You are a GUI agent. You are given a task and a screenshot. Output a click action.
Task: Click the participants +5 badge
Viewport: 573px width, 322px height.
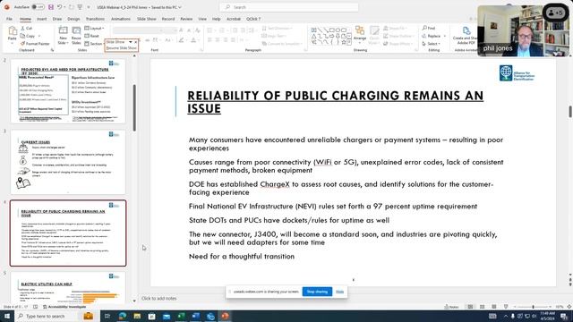coord(555,13)
